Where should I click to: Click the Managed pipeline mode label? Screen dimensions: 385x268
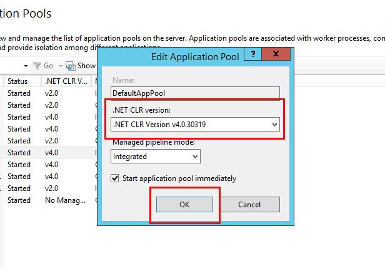pos(154,142)
